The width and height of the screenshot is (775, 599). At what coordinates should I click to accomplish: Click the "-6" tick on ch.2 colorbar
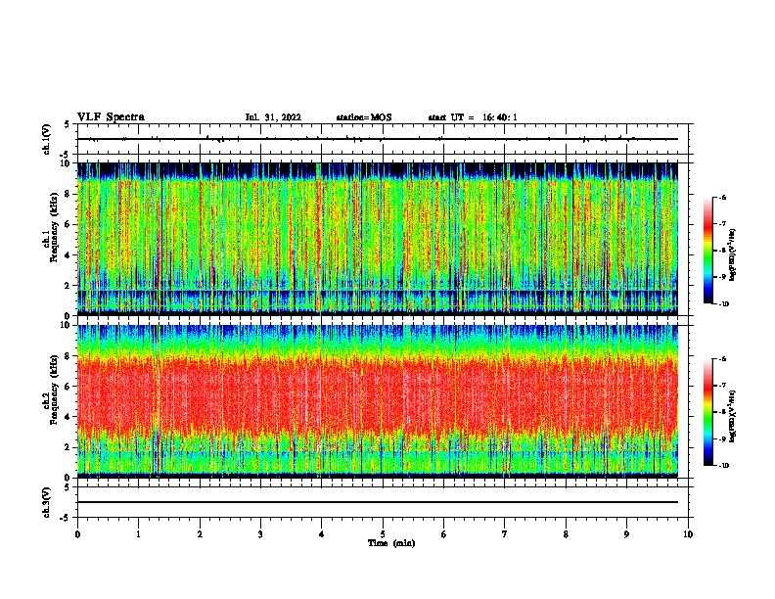coord(722,359)
